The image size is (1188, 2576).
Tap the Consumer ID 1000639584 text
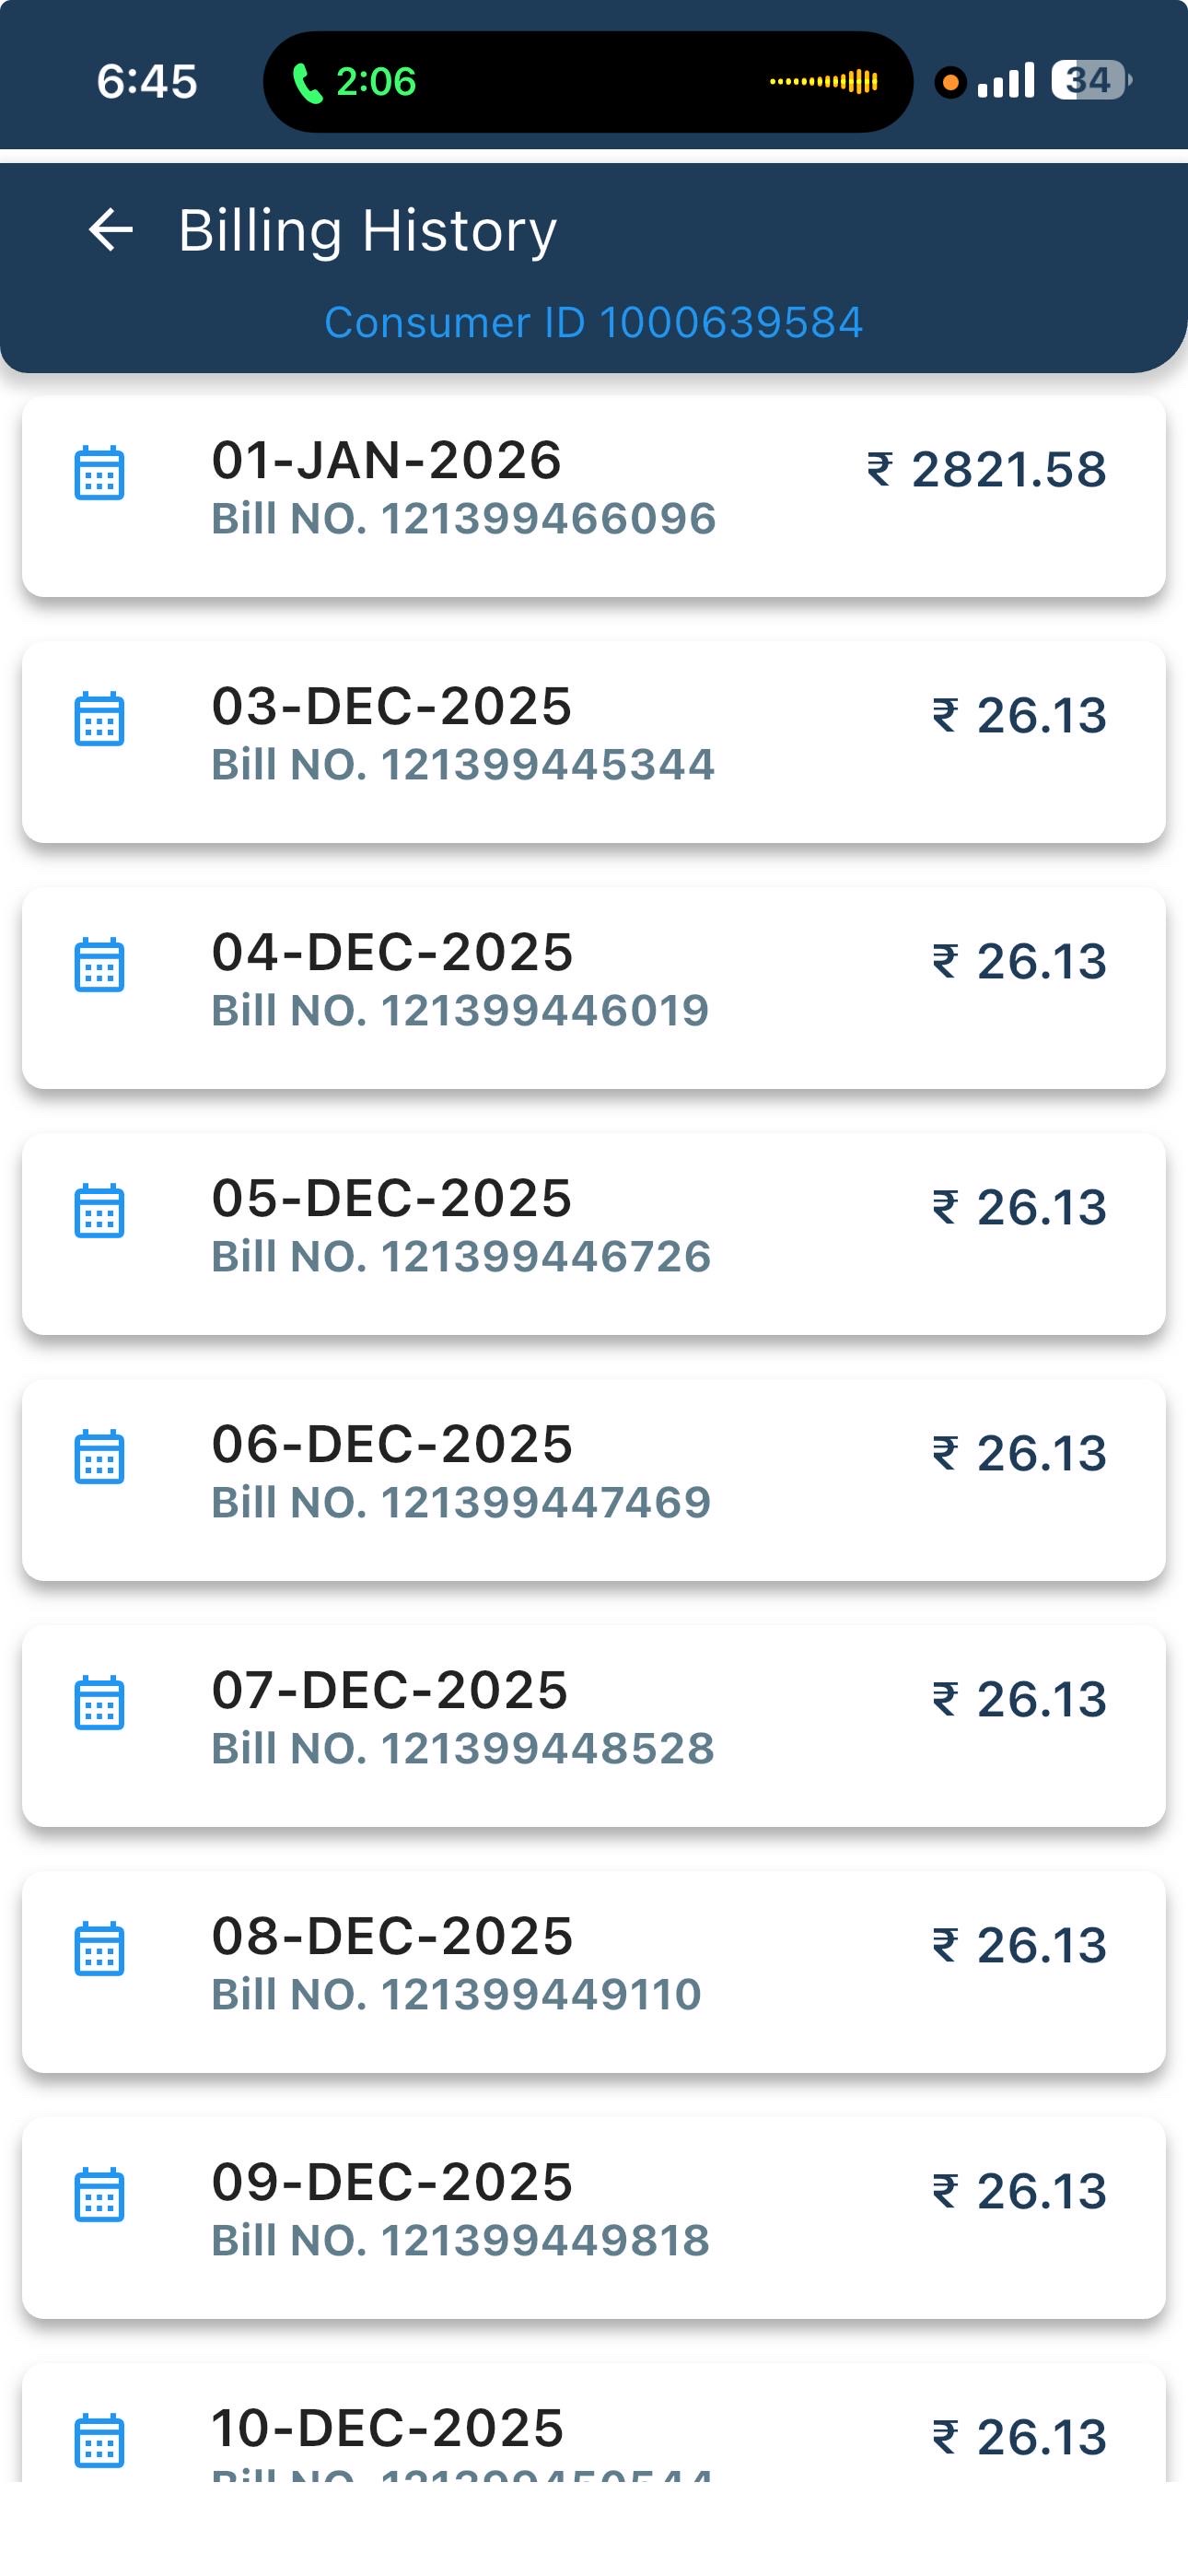pyautogui.click(x=593, y=323)
